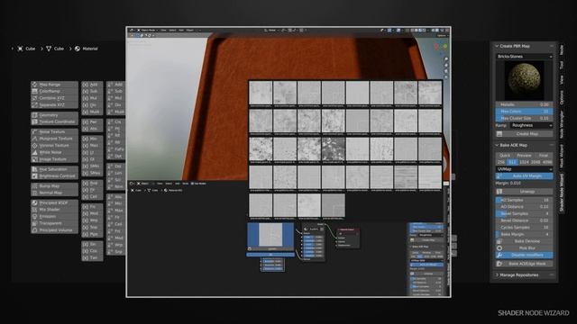Choose the Final bake preset

tap(543, 156)
